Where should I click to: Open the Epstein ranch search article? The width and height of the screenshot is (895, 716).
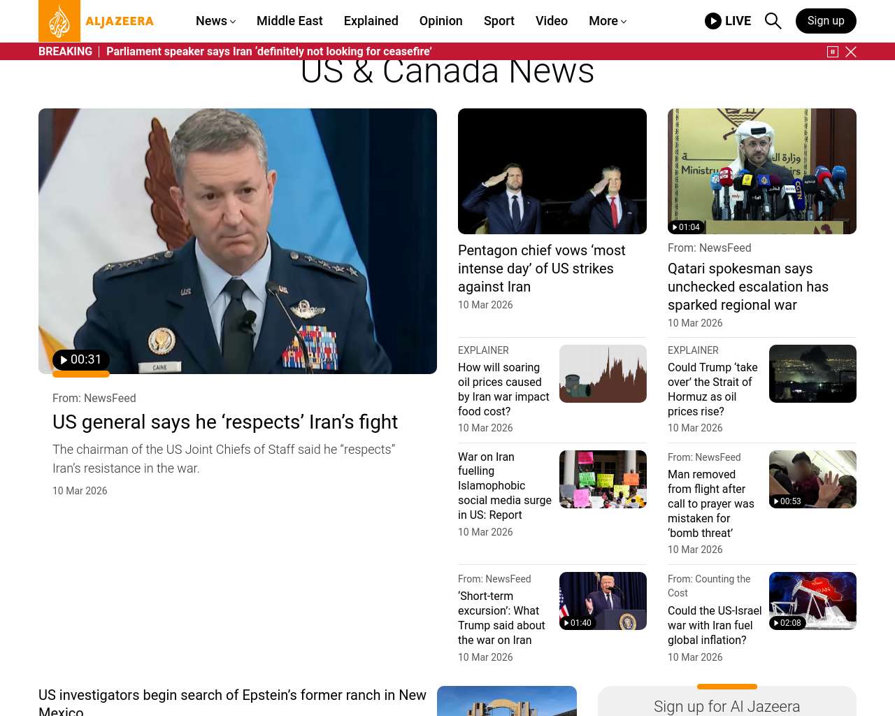tap(232, 702)
